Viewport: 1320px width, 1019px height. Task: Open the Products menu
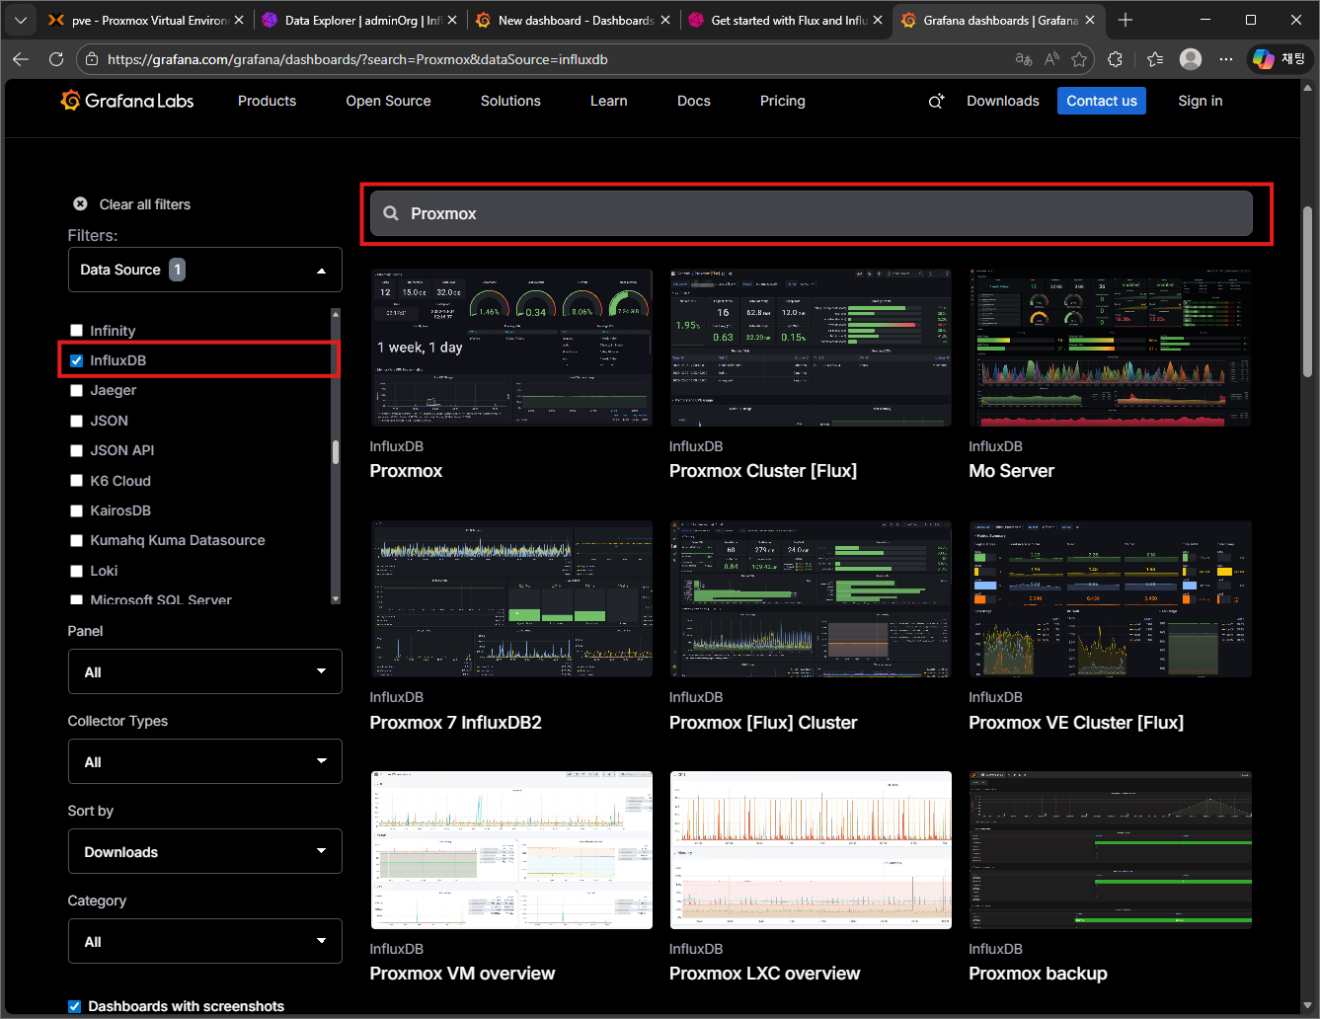[x=267, y=101]
